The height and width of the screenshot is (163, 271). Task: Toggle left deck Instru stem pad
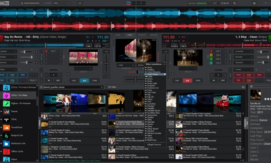13,75
